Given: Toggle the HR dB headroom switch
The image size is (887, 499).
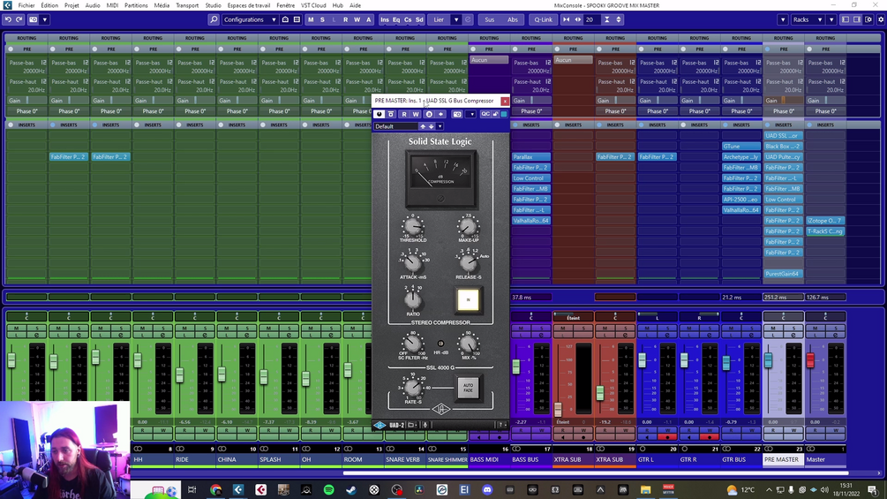Looking at the screenshot, I should tap(440, 344).
